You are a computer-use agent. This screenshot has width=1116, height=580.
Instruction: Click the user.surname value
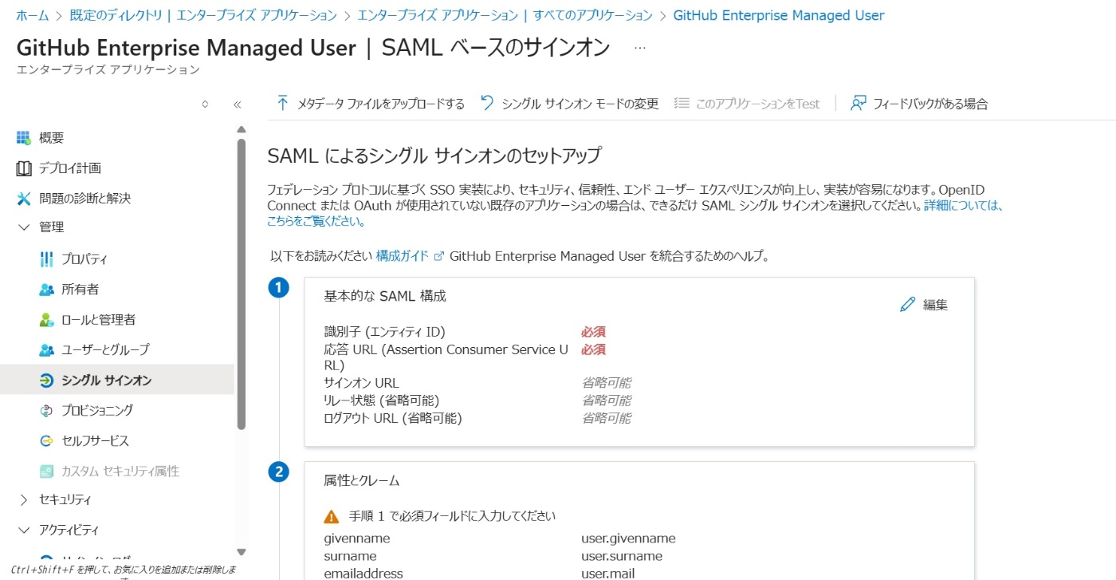click(622, 556)
